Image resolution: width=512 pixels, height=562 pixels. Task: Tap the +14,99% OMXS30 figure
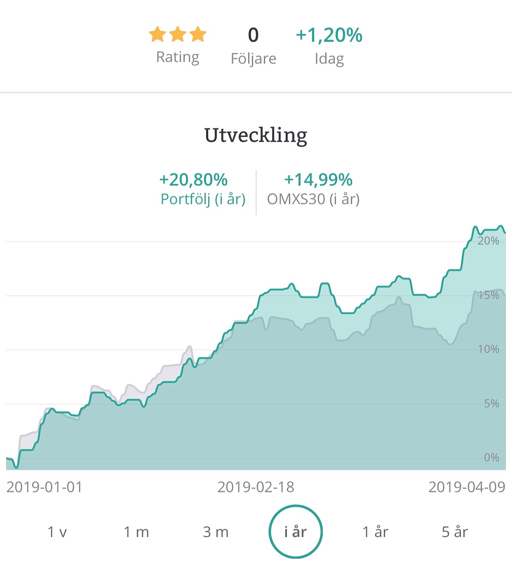point(318,180)
